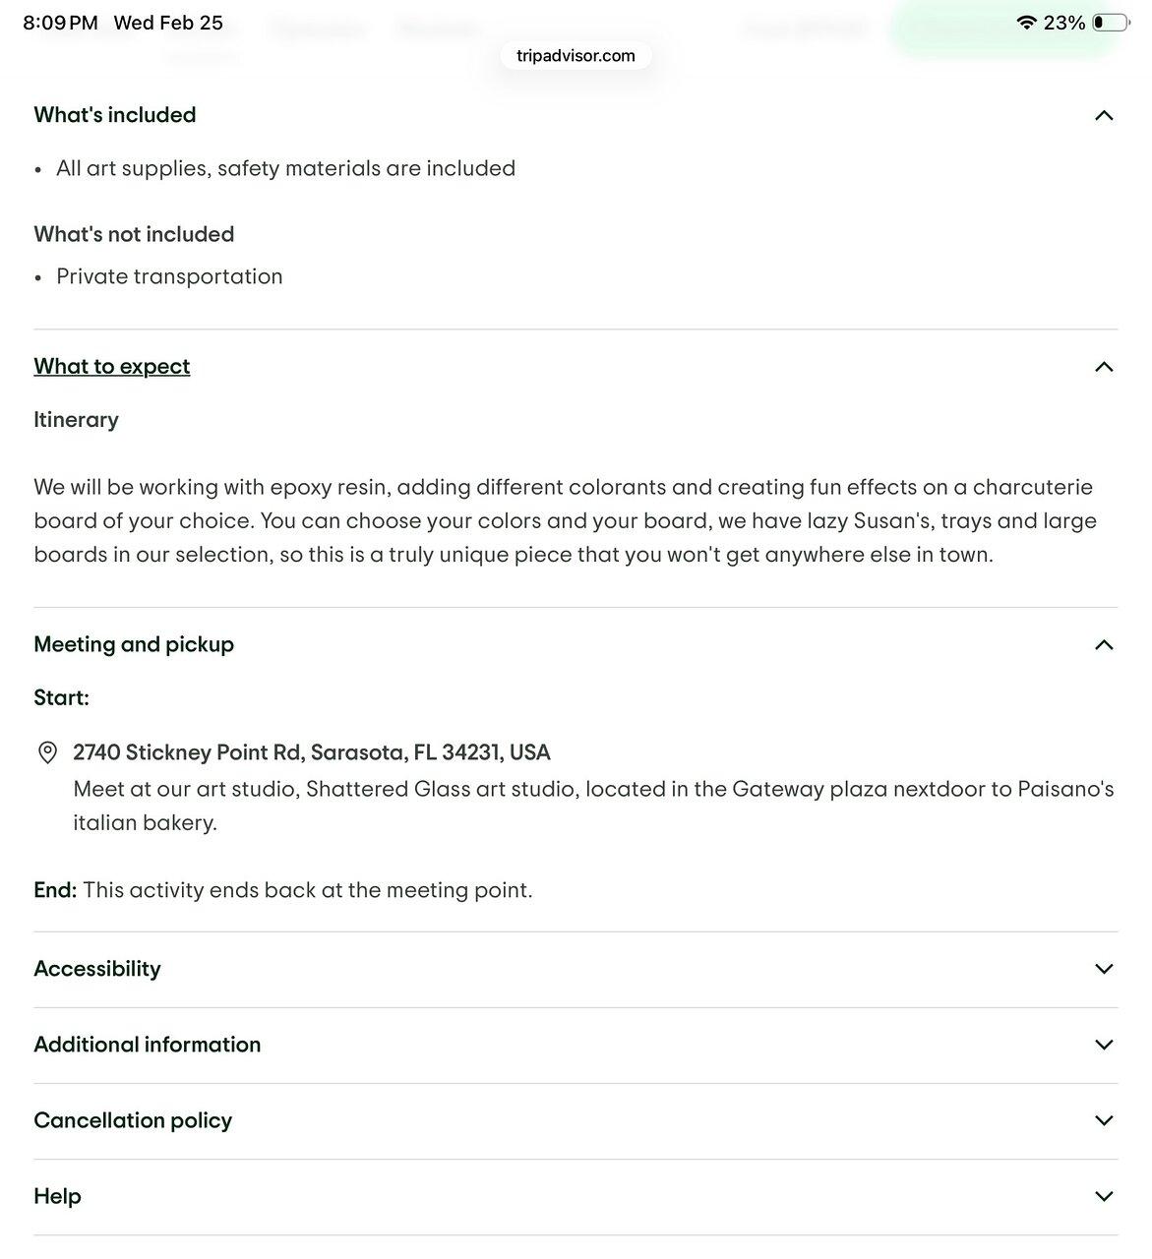Screen dimensions: 1152x1259
Task: Tap the Cancellation policy title
Action: [133, 1120]
